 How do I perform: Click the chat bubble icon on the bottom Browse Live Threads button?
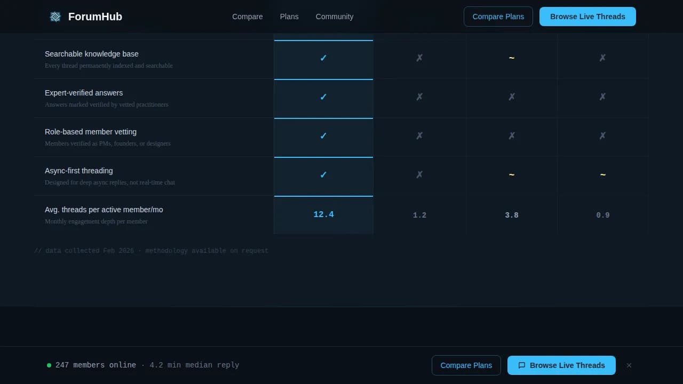522,365
